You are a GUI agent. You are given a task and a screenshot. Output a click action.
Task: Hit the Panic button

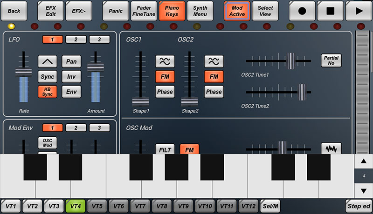point(116,11)
